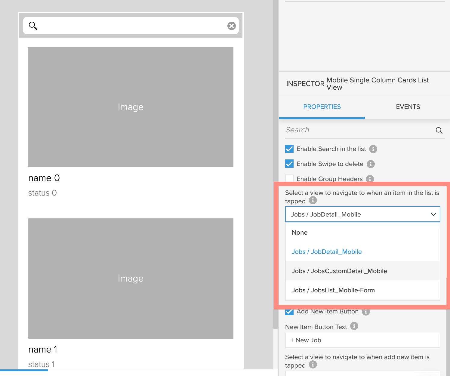This screenshot has height=376, width=450.
Task: Click the canvas vertical scrollbar
Action: coord(275,165)
